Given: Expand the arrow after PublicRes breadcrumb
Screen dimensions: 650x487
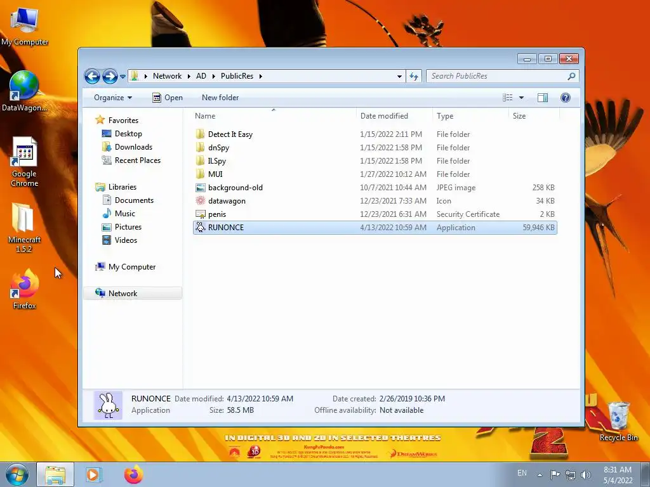Looking at the screenshot, I should pyautogui.click(x=260, y=76).
